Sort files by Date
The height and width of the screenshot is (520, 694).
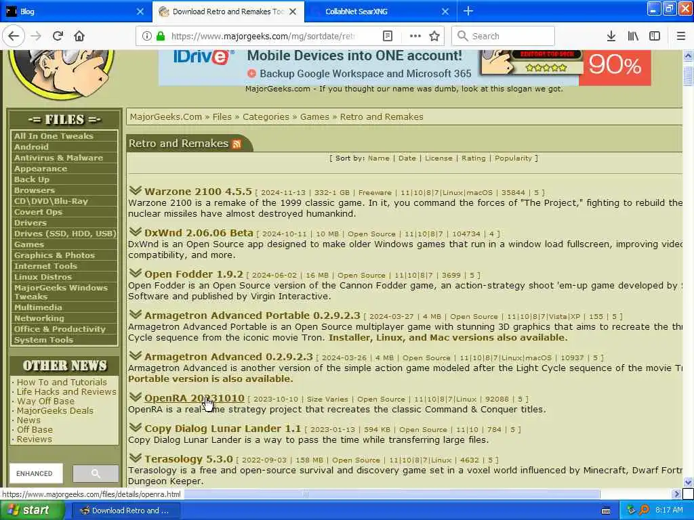click(407, 158)
